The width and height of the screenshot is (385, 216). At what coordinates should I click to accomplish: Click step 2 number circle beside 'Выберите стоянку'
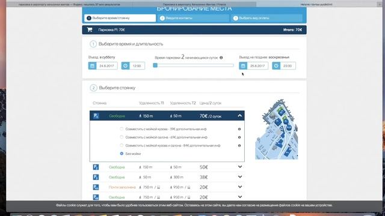pos(93,88)
